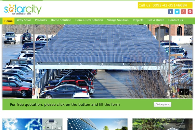The height and width of the screenshot is (130, 195).
Task: Select the Home menu item
Action: pos(8,21)
